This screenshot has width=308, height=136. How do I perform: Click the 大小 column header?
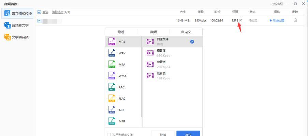click(183, 12)
